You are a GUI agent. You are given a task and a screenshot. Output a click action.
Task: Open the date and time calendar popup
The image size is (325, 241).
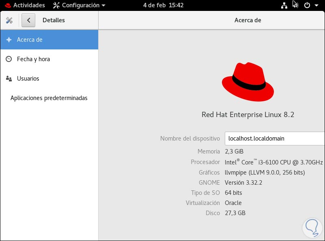click(164, 5)
